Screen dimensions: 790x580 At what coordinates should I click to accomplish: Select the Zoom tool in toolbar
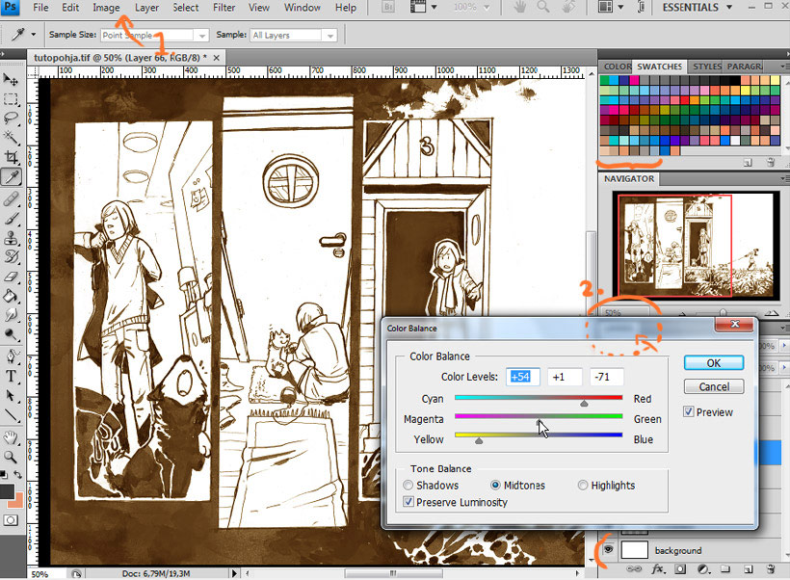(x=12, y=456)
